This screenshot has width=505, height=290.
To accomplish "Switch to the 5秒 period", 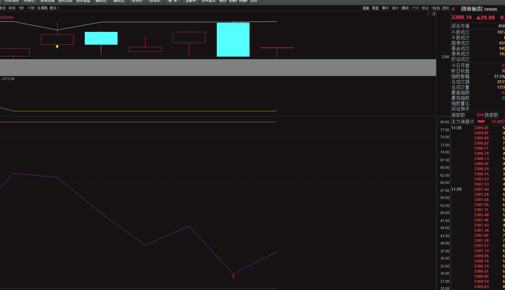I will [21, 8].
